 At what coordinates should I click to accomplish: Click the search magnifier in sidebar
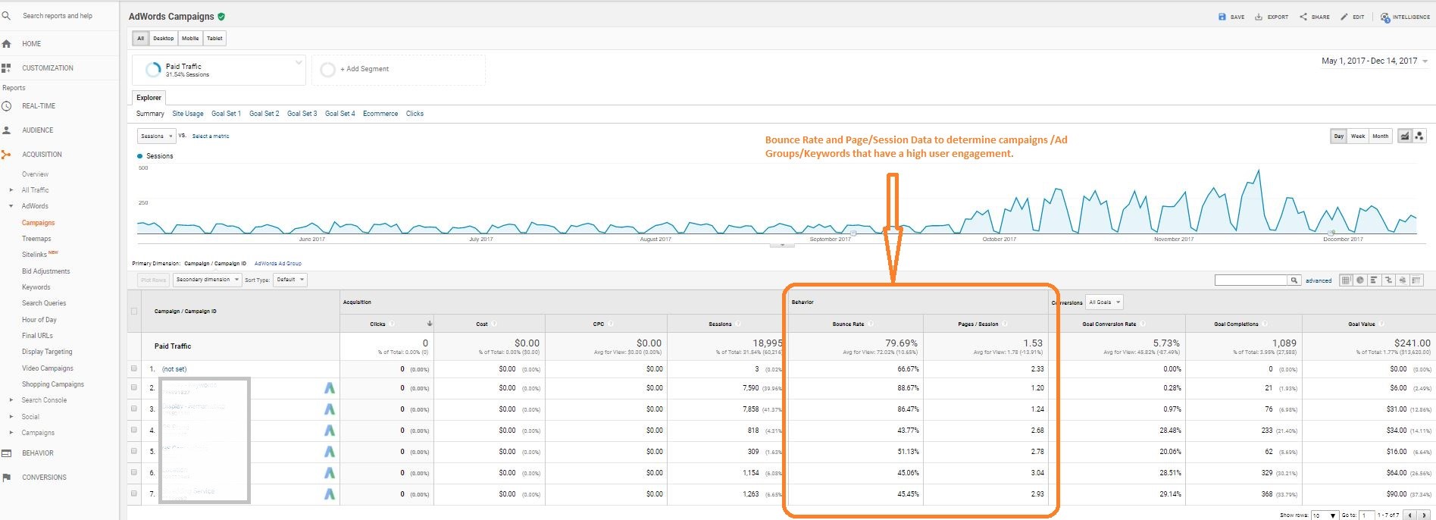click(x=6, y=15)
